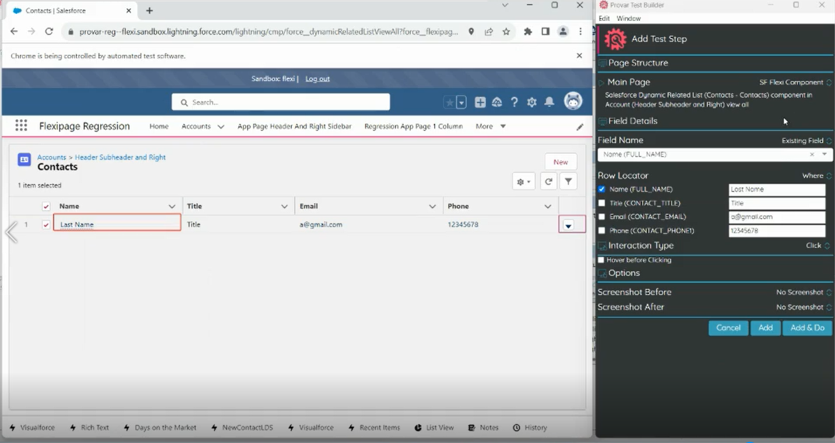Open Days on the Market utility

pos(160,428)
